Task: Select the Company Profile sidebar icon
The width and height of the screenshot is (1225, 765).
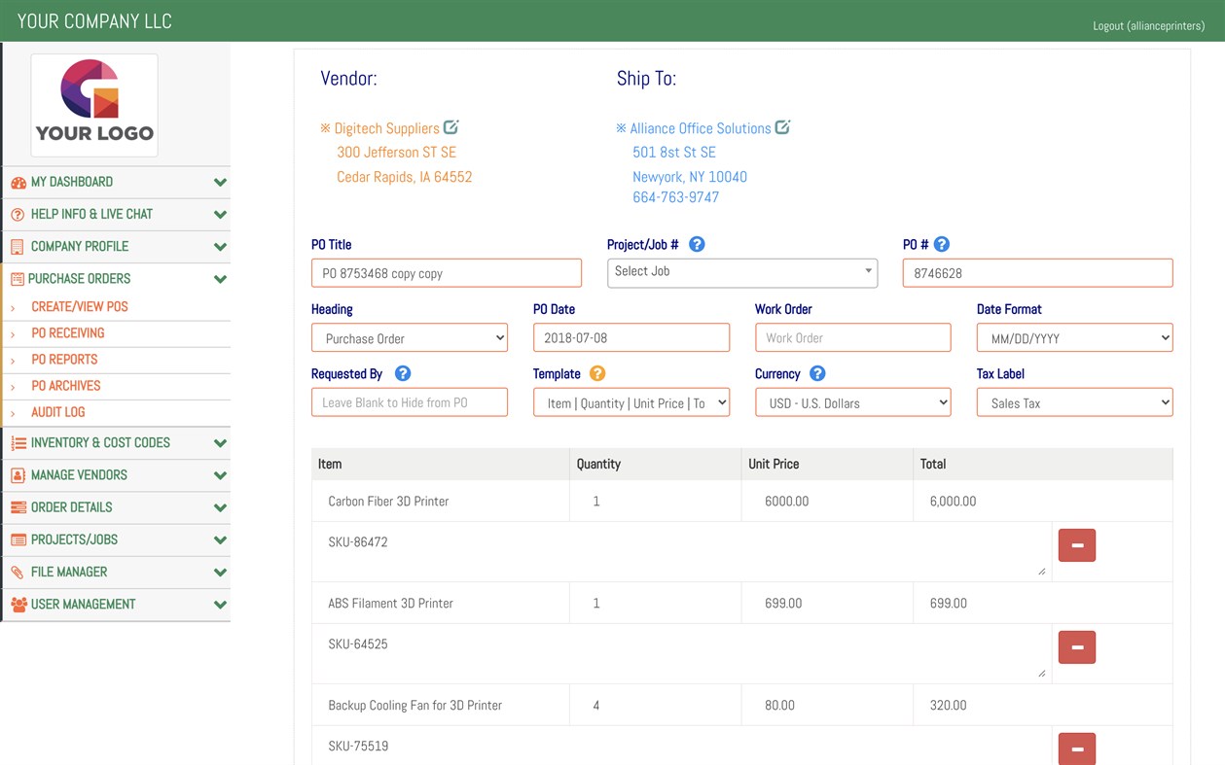Action: 17,246
